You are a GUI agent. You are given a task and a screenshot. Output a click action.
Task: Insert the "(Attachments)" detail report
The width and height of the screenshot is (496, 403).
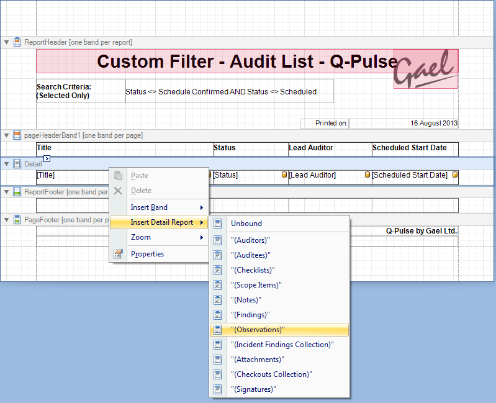pos(279,360)
